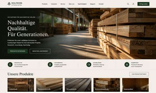
Task: Click arrow on Innenausbau card
Action: tap(146, 89)
